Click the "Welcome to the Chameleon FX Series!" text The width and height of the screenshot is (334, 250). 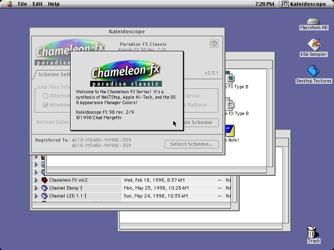tap(114, 92)
